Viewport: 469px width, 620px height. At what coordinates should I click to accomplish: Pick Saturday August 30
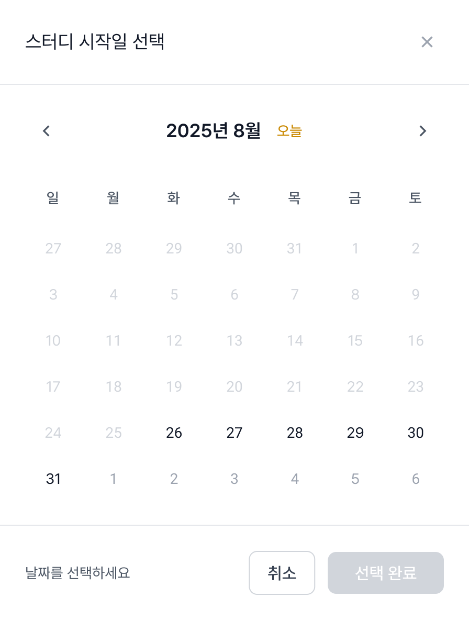click(416, 433)
